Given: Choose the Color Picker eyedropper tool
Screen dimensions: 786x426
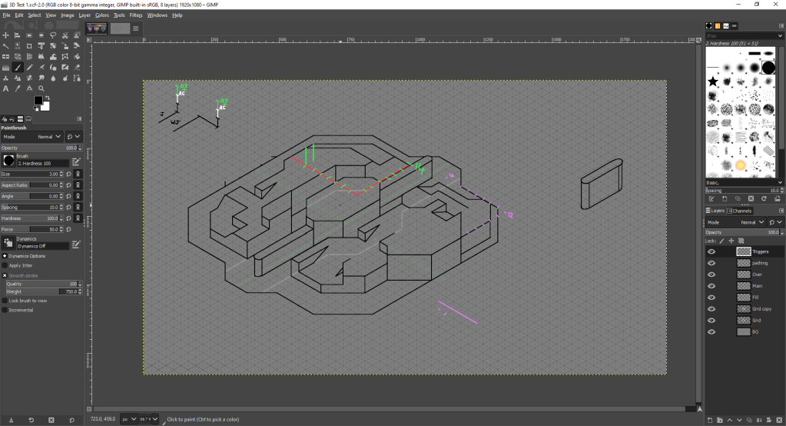Looking at the screenshot, I should pos(18,88).
